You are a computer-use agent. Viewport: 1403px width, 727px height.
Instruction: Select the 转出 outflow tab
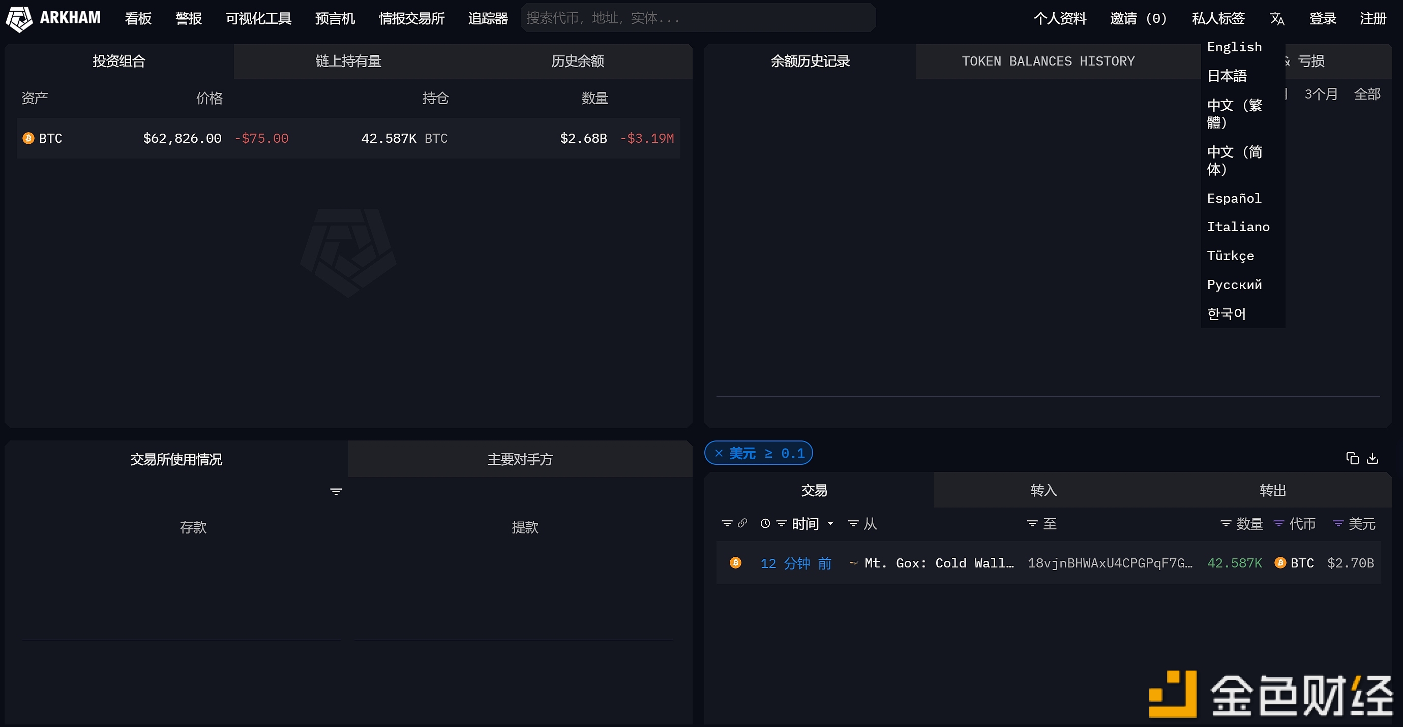click(x=1273, y=490)
